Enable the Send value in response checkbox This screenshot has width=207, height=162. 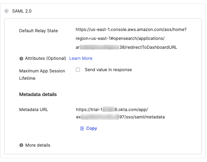click(x=78, y=70)
